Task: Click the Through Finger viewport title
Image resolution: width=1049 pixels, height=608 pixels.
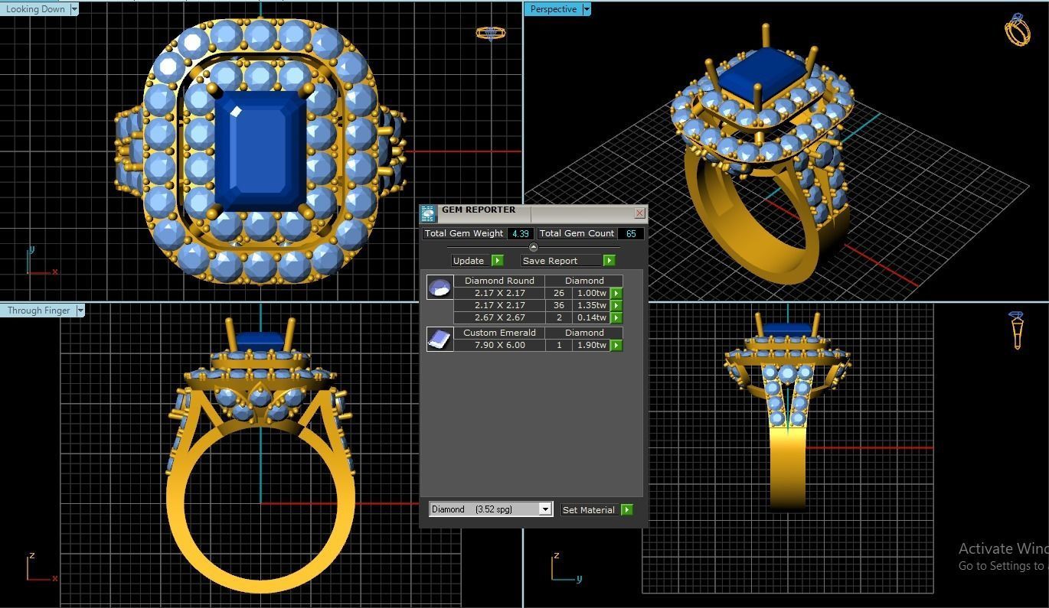Action: tap(38, 311)
